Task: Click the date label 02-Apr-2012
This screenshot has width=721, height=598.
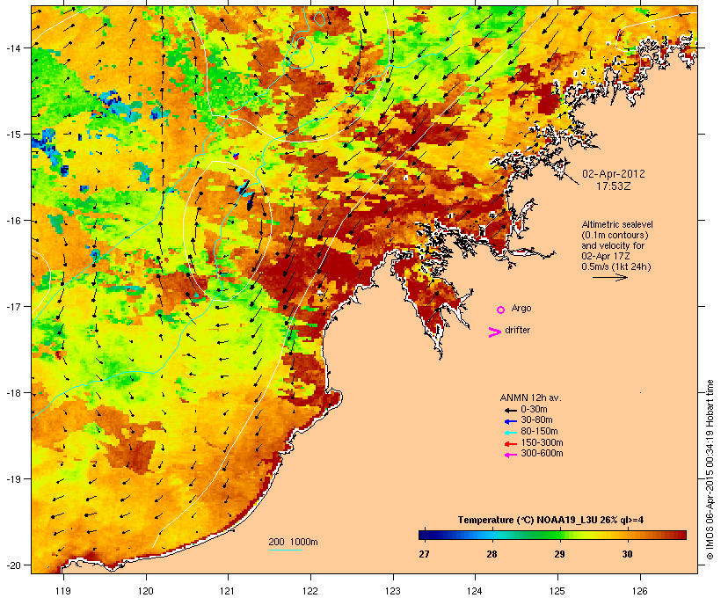Action: coord(614,174)
